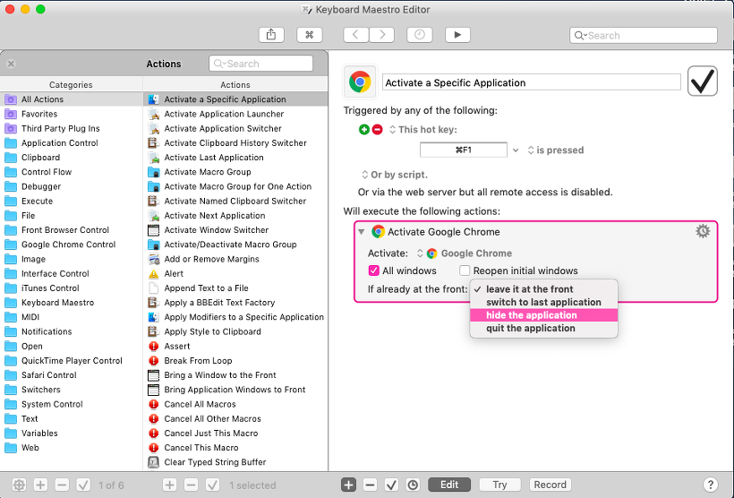The image size is (734, 498).
Task: Uncheck the All windows checkbox
Action: [373, 270]
